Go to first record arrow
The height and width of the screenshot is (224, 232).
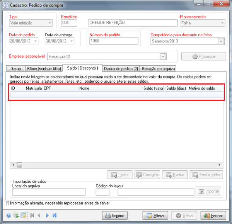click(32, 216)
